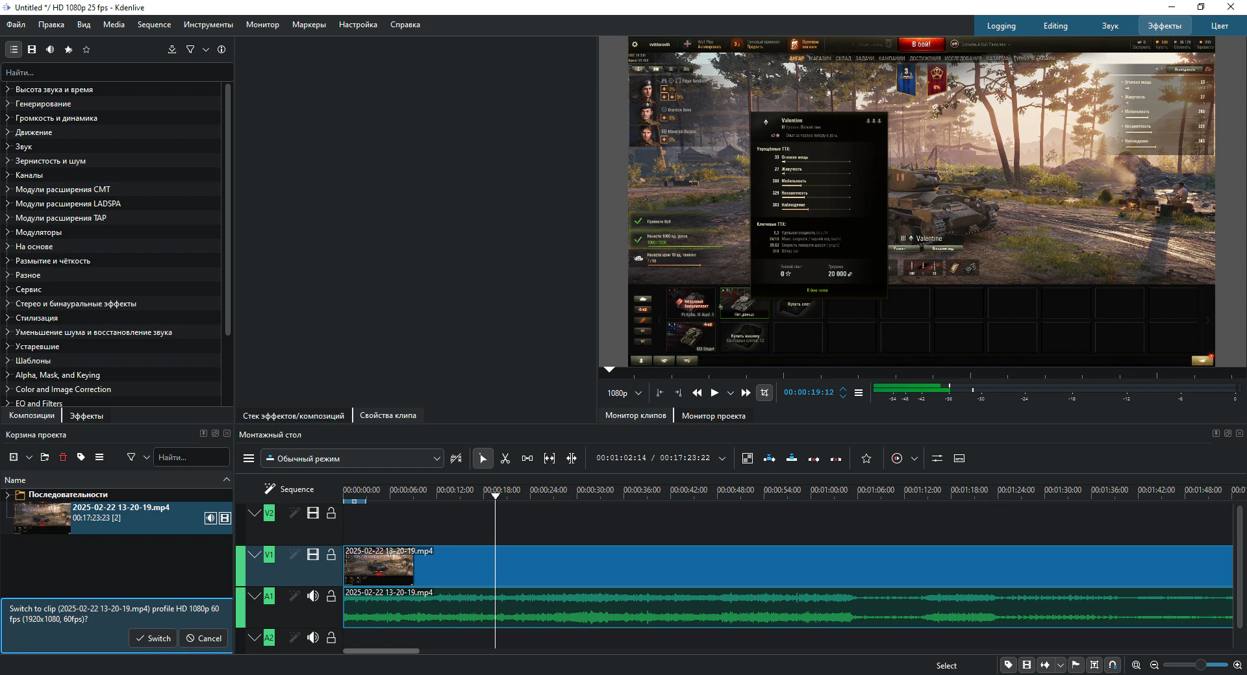Click zoom in magnifier on timeline

(x=1237, y=665)
